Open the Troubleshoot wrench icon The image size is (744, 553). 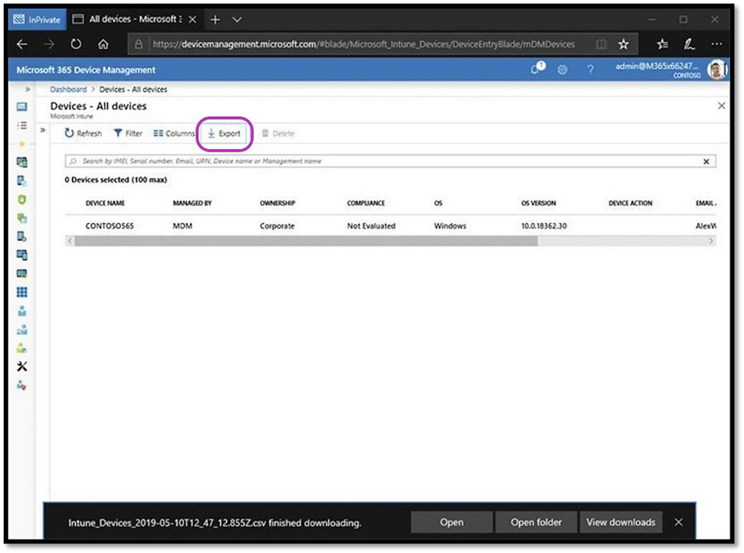pyautogui.click(x=21, y=366)
